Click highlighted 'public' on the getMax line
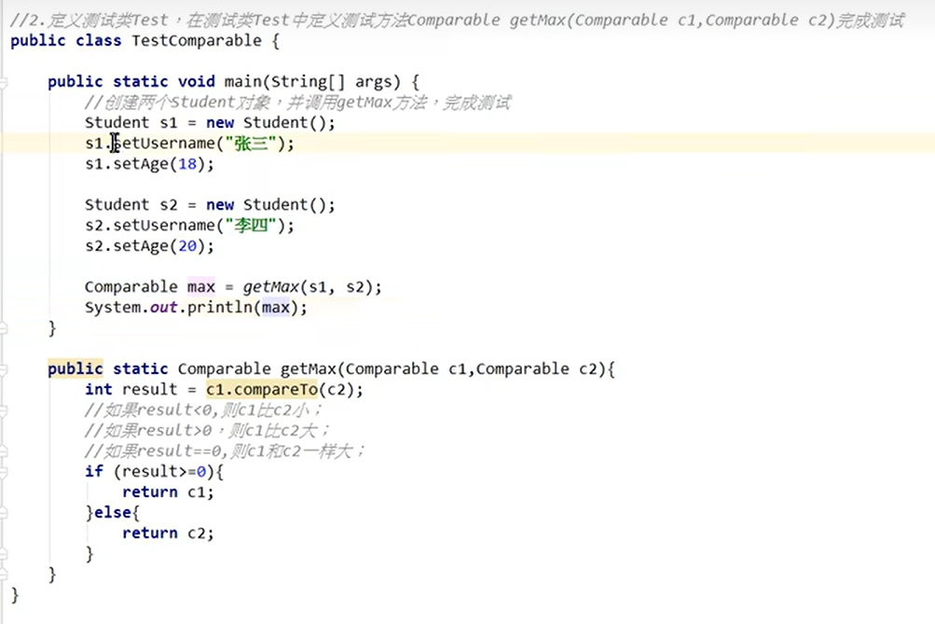 pyautogui.click(x=76, y=368)
